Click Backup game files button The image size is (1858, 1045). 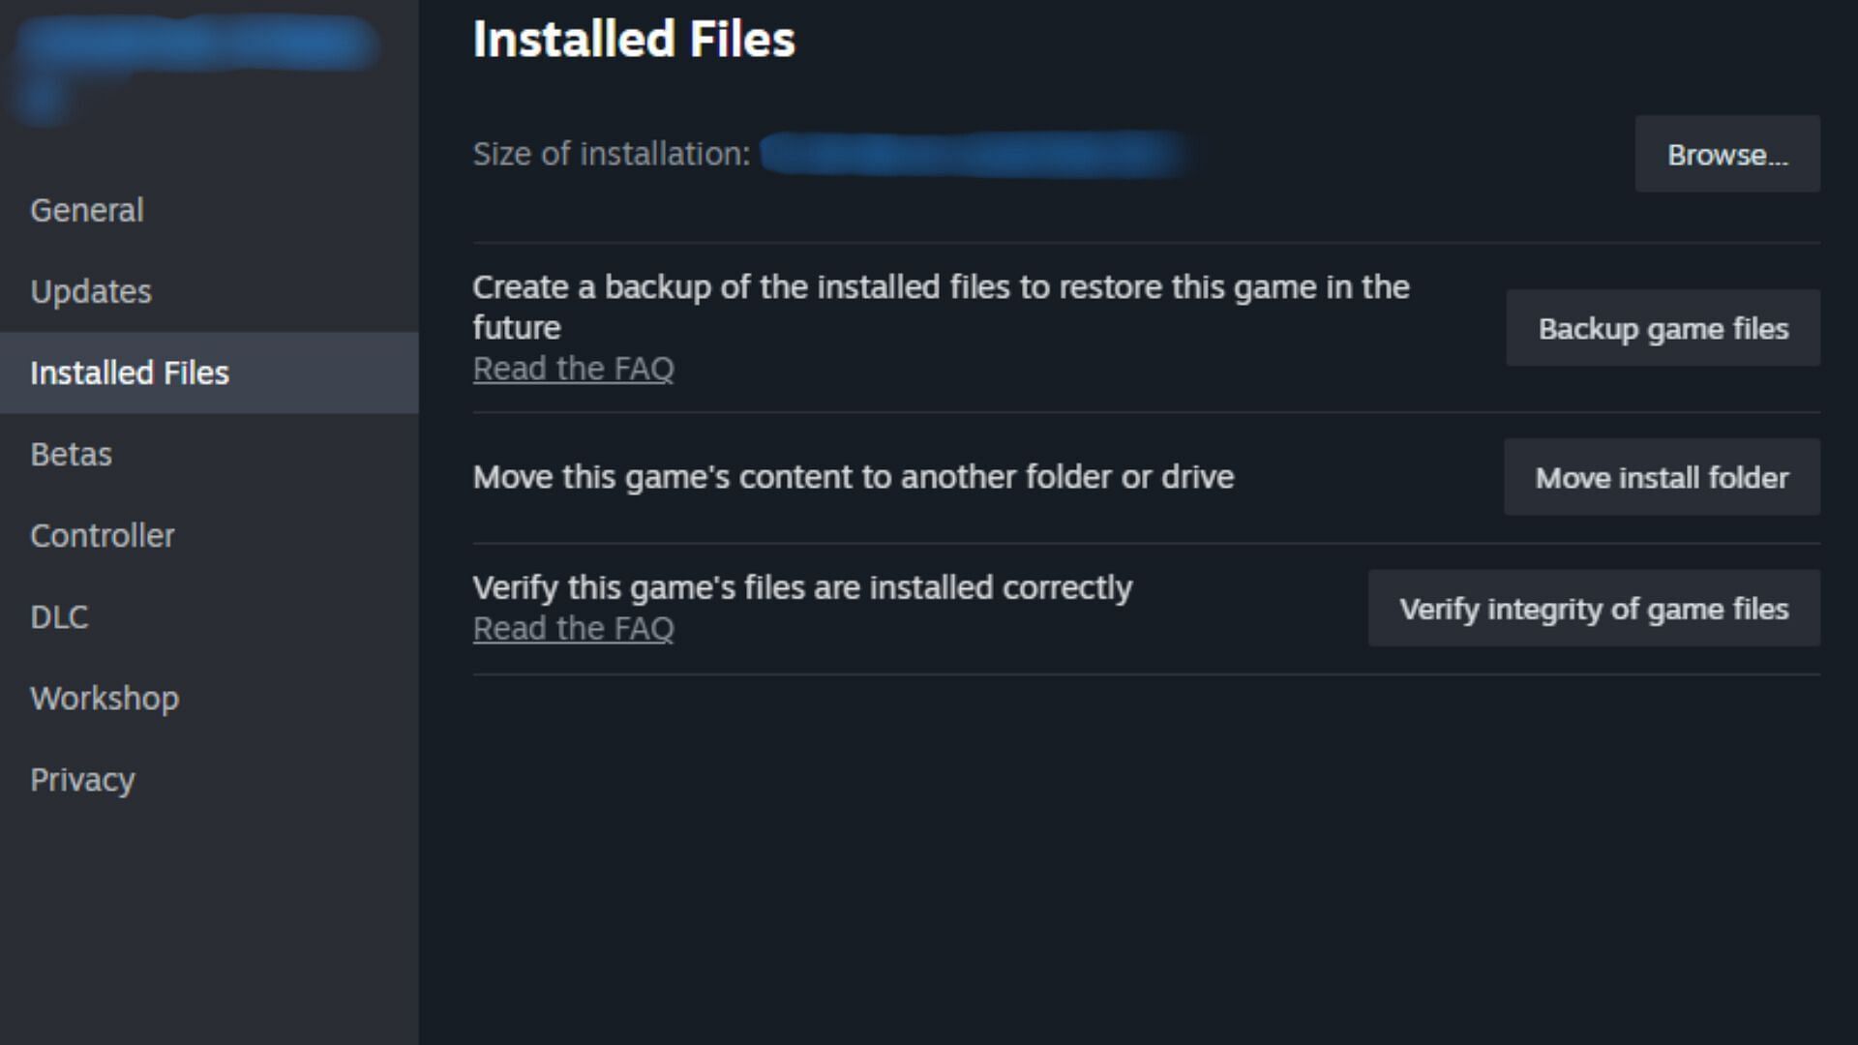(1663, 328)
